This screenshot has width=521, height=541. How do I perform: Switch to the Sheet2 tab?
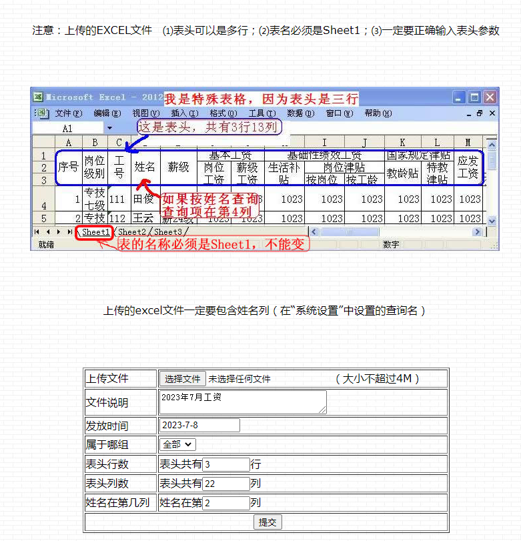(132, 232)
